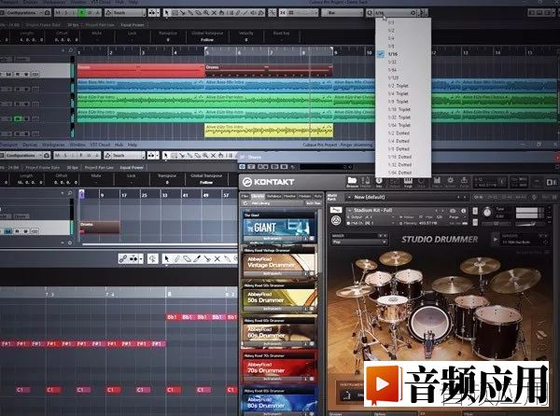560x416 pixels.
Task: Open Kontakt Browse folder icon
Action: 352,182
